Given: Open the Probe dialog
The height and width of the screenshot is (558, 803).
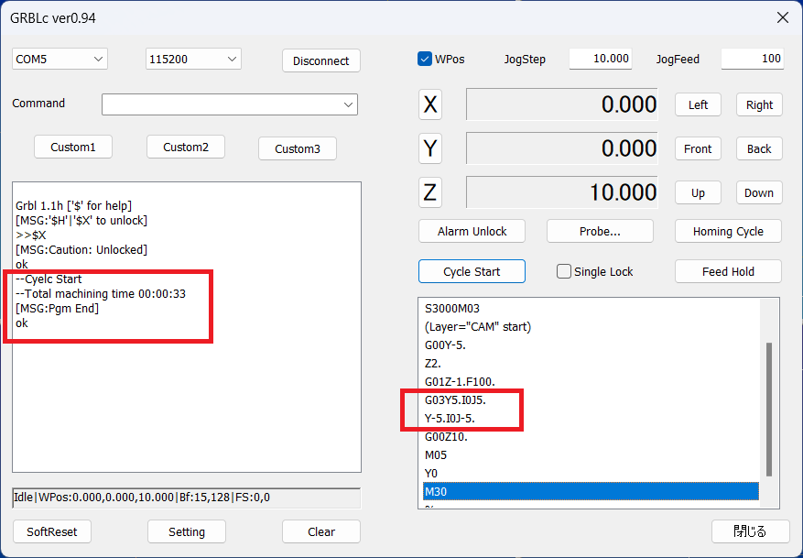Looking at the screenshot, I should 600,231.
